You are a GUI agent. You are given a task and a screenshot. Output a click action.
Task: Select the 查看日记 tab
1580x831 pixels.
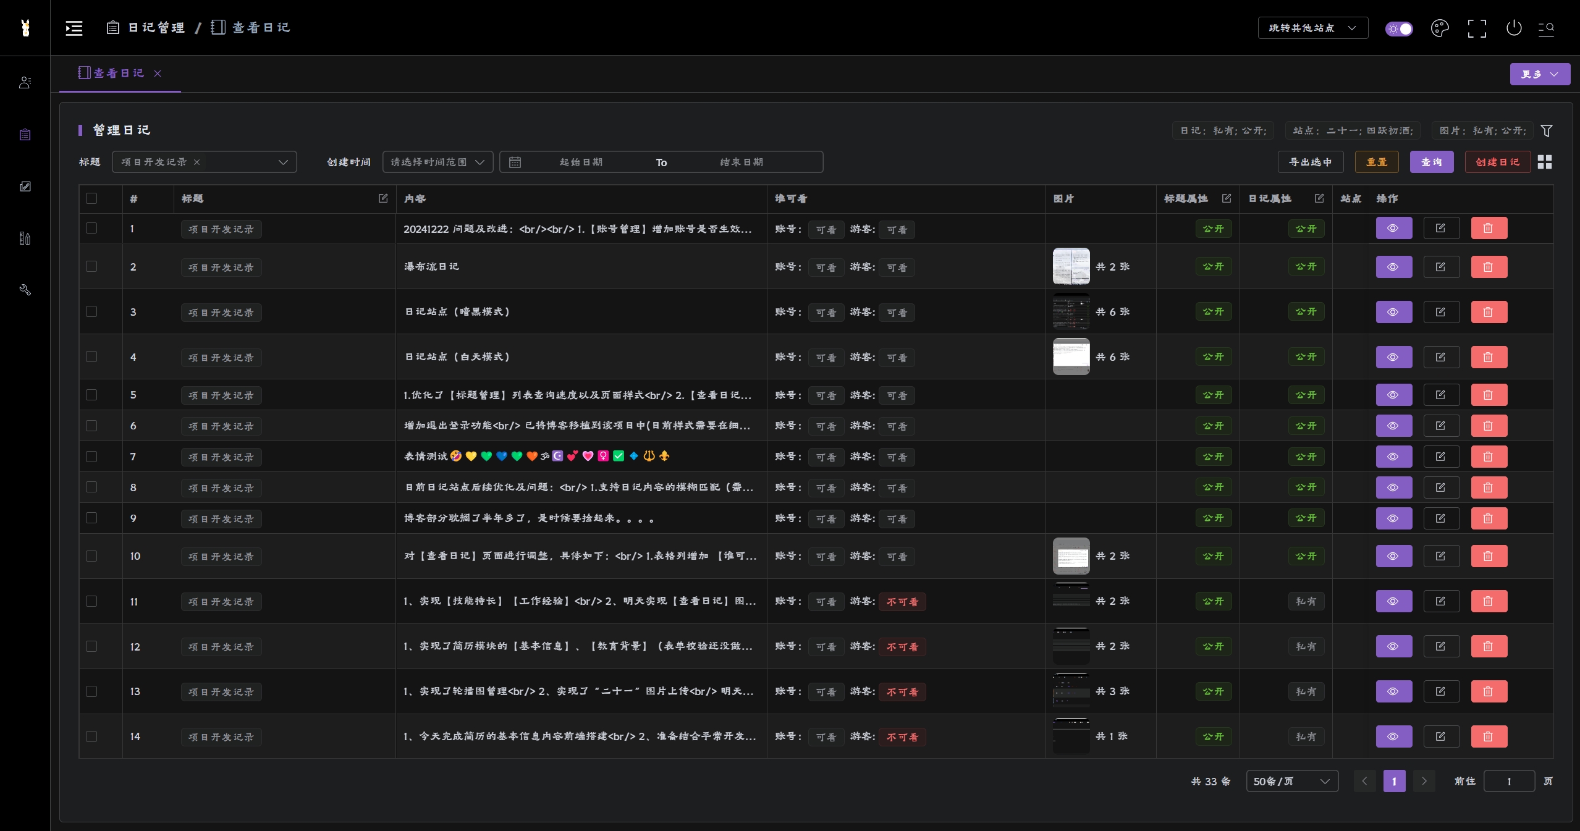tap(119, 73)
